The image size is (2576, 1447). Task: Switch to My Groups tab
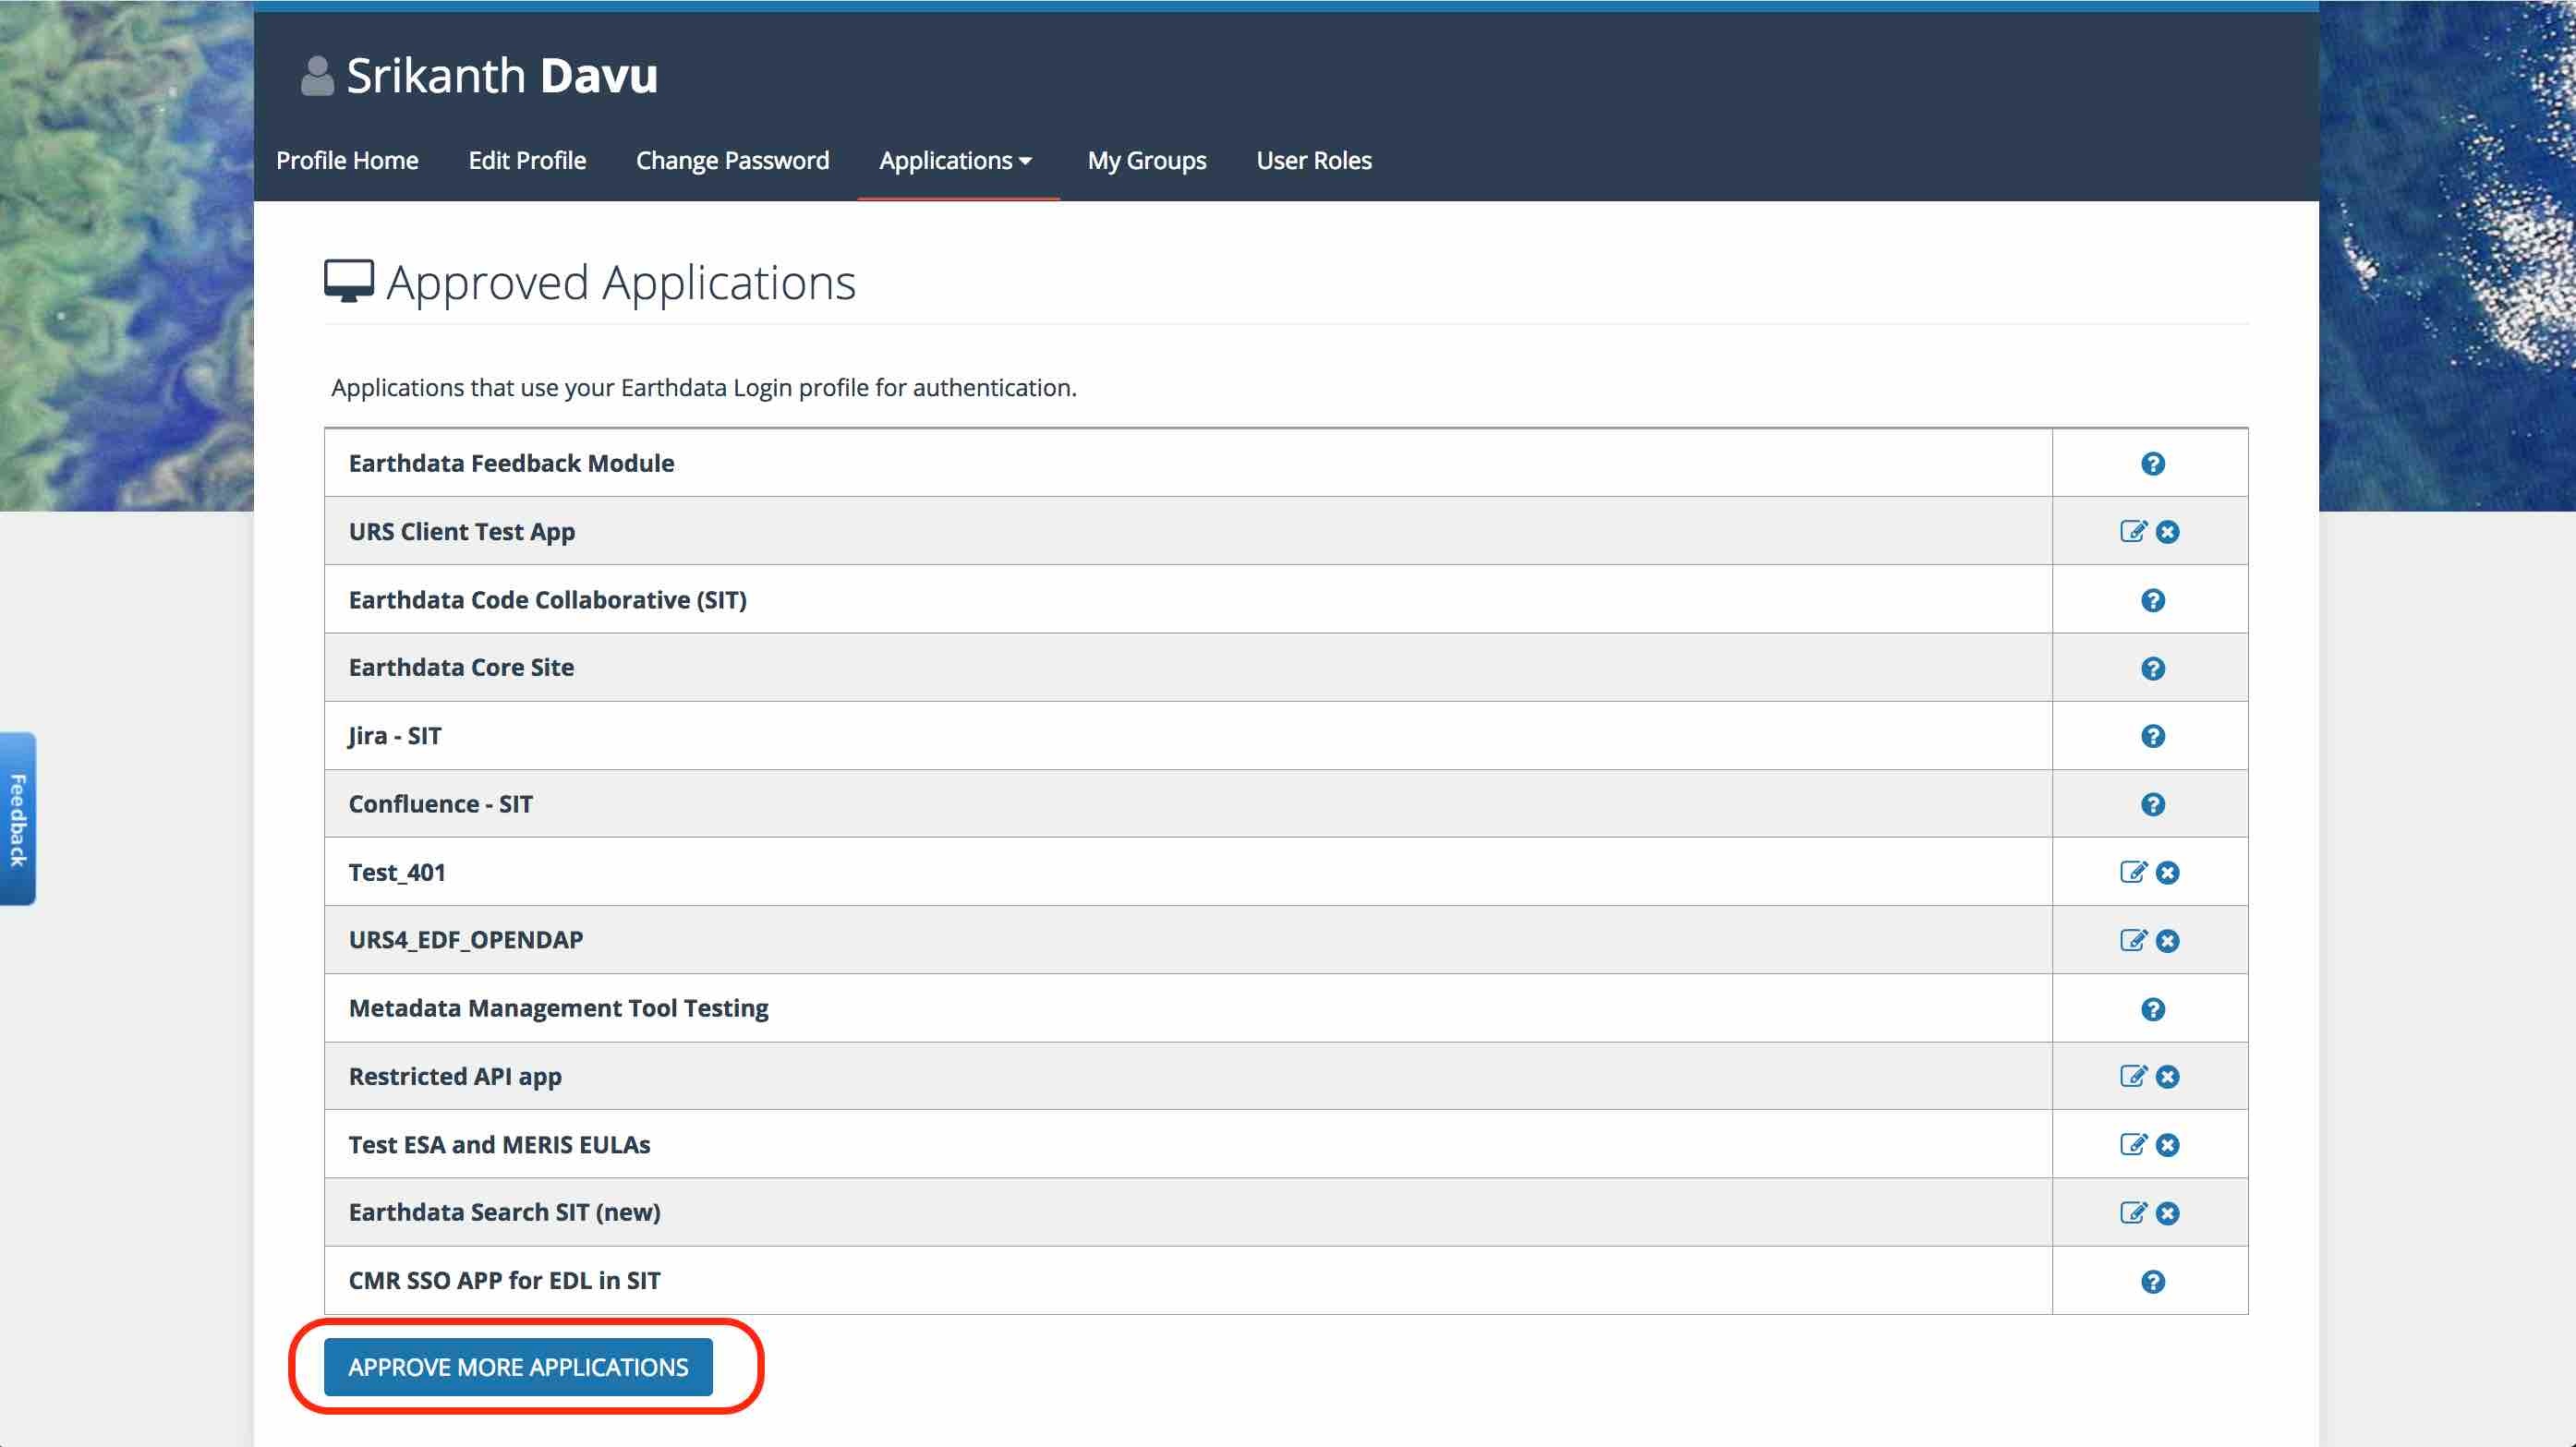1147,160
